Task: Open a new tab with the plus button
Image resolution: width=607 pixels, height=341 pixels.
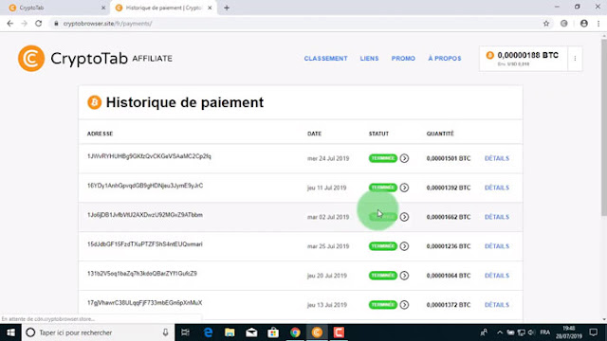Action: point(227,8)
